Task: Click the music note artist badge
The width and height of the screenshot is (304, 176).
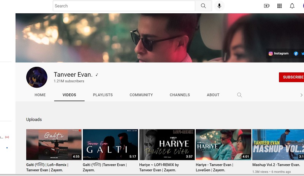Action: point(97,75)
